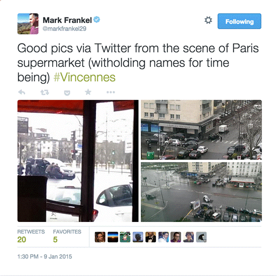Open the gear settings dropdown
Image resolution: width=277 pixels, height=276 pixels.
pyautogui.click(x=208, y=20)
